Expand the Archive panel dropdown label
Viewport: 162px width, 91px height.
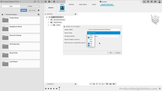[62, 11]
